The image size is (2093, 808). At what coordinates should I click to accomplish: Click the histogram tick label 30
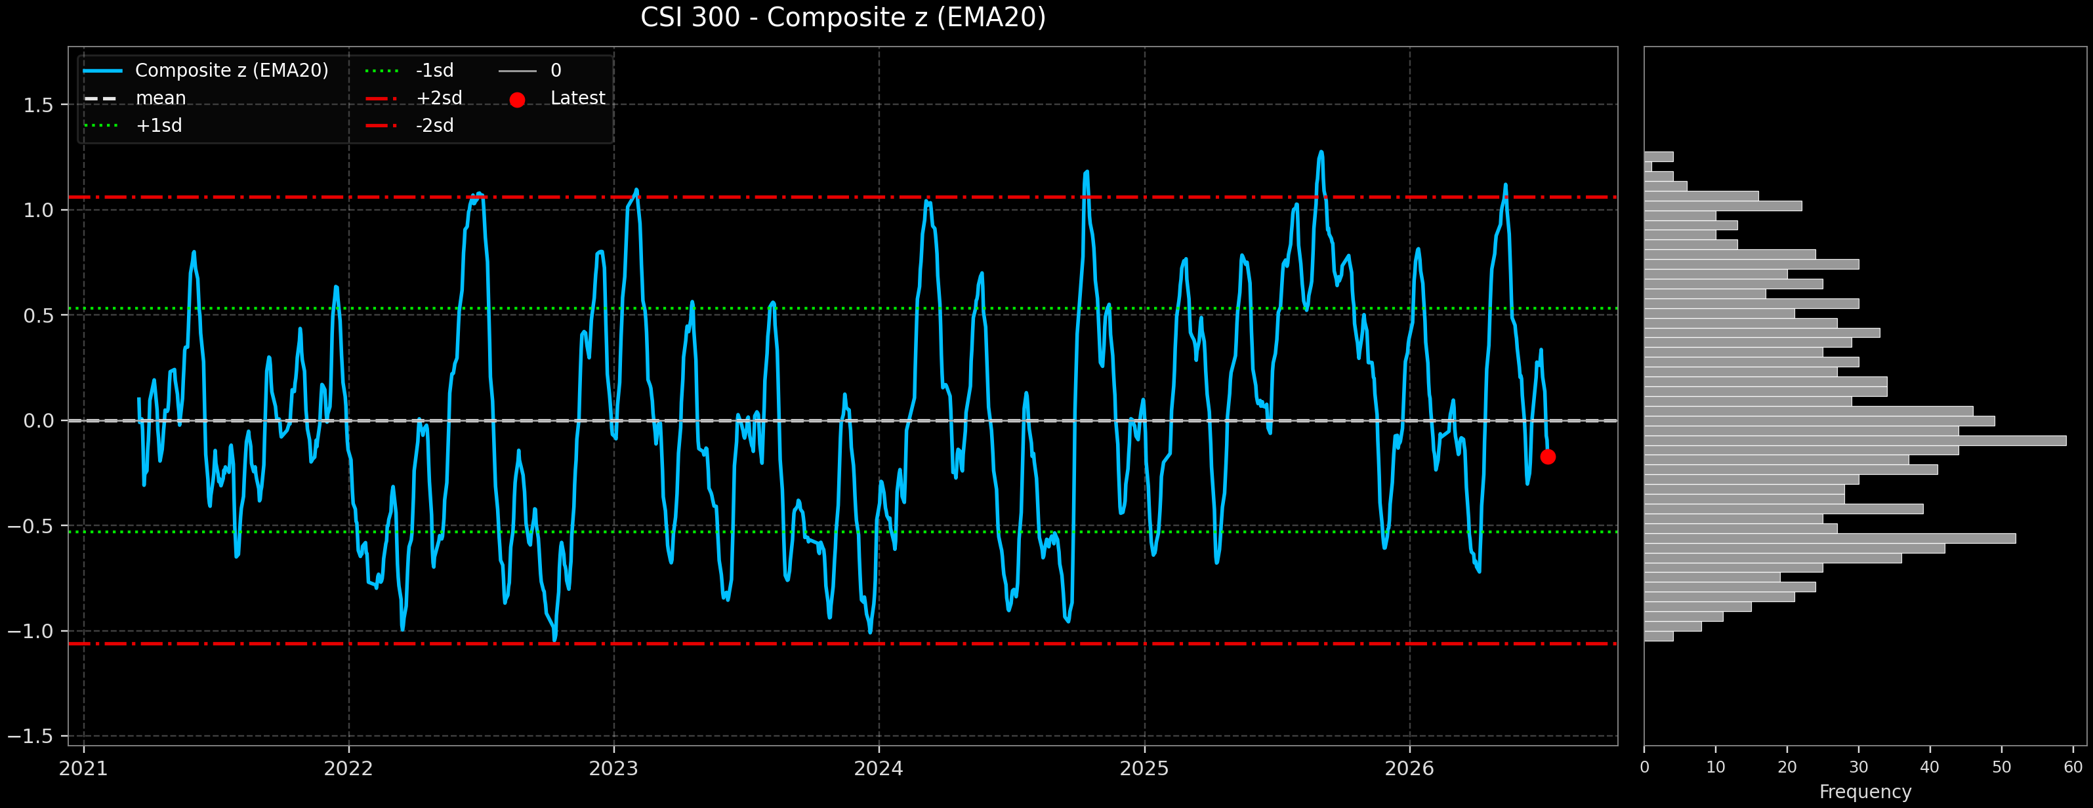[1858, 767]
